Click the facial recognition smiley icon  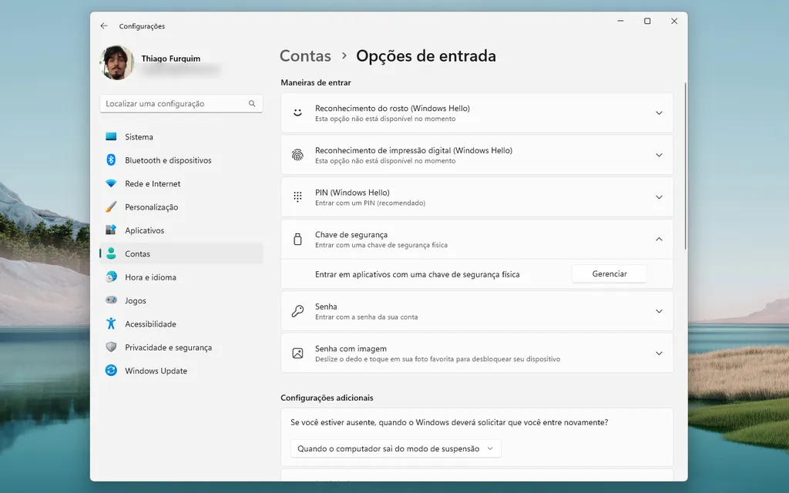pos(297,112)
